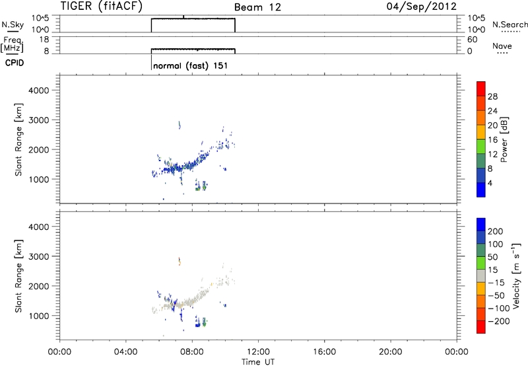
Task: Click the "Freq. [MHz]" axis label
Action: pos(13,44)
